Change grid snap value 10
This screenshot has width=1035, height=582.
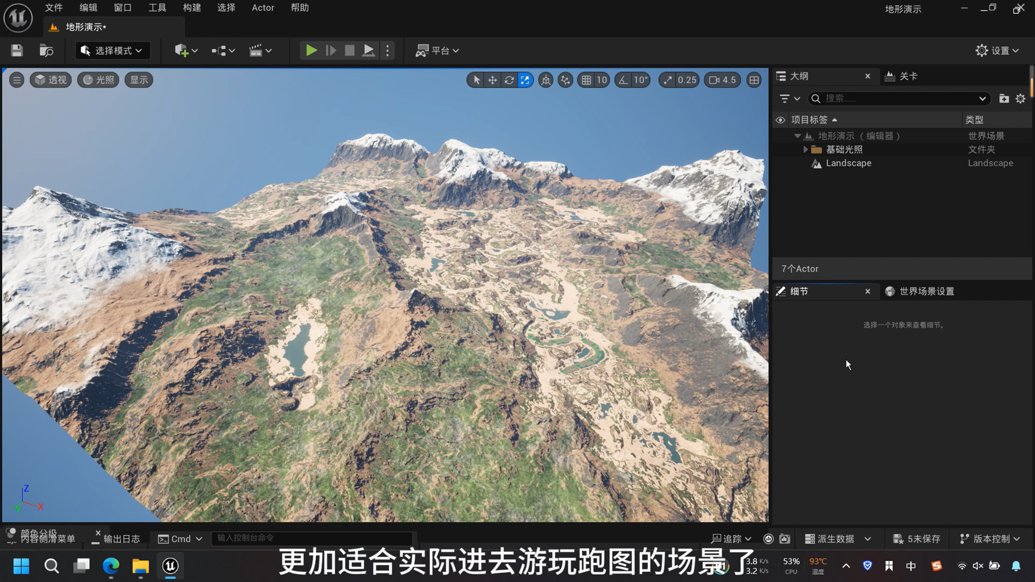[601, 80]
